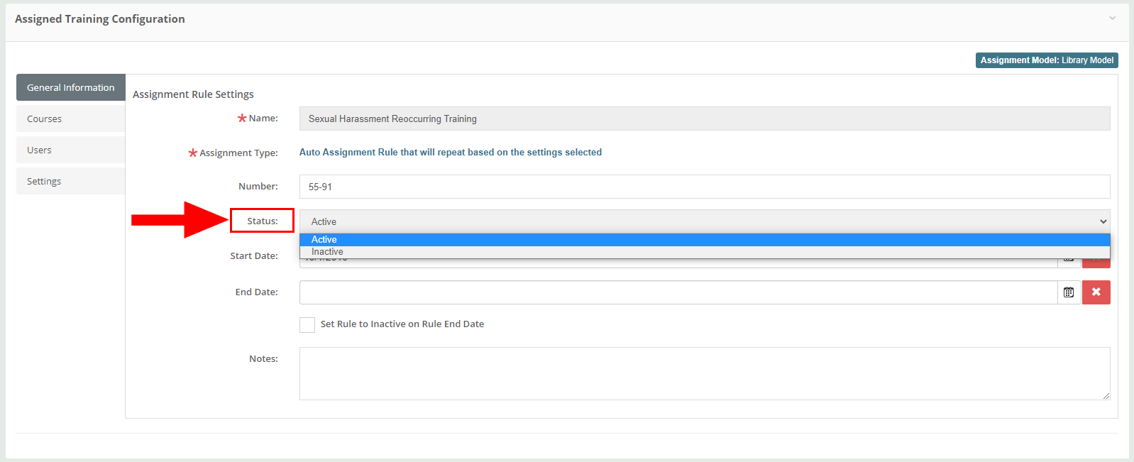
Task: Clear the End Date with red X button
Action: (x=1096, y=292)
